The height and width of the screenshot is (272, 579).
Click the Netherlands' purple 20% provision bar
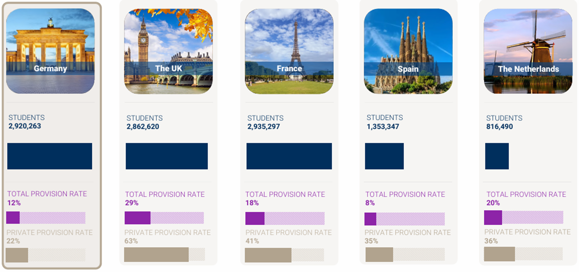point(493,217)
